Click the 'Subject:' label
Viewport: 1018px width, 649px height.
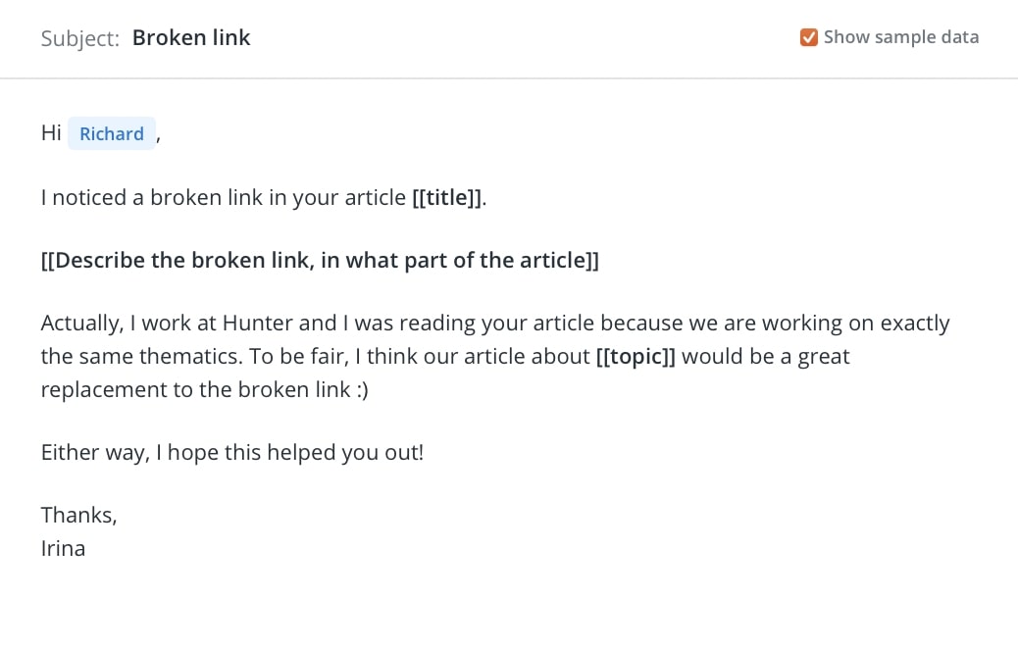point(79,38)
